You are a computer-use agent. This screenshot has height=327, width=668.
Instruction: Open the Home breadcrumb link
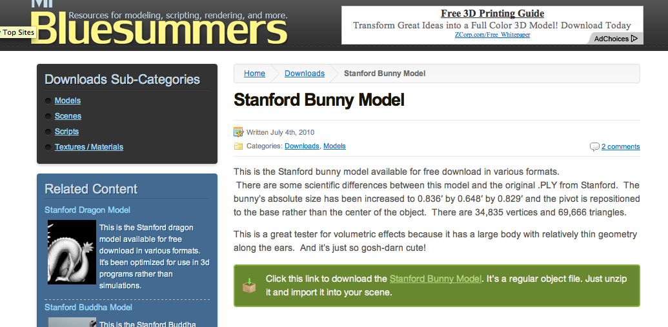tap(254, 74)
